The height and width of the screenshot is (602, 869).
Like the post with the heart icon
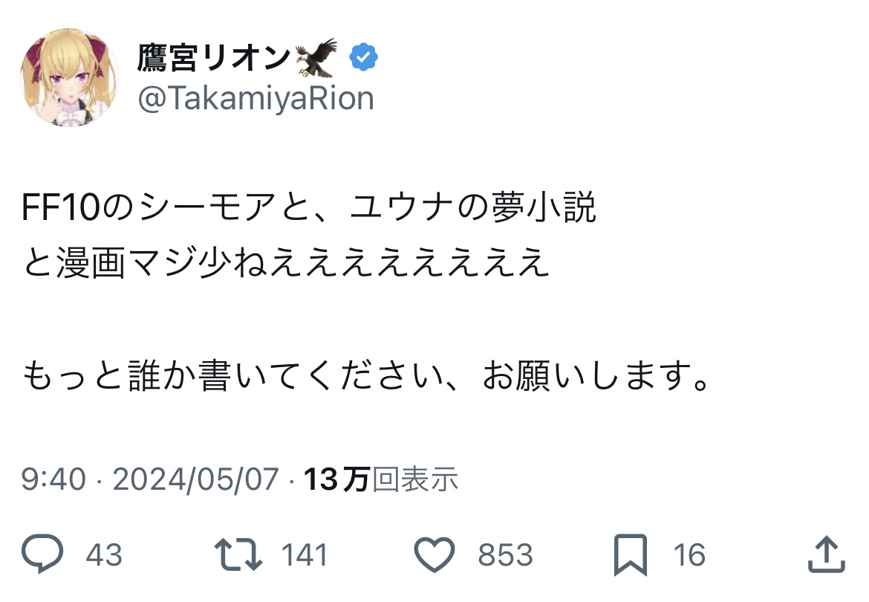[434, 554]
